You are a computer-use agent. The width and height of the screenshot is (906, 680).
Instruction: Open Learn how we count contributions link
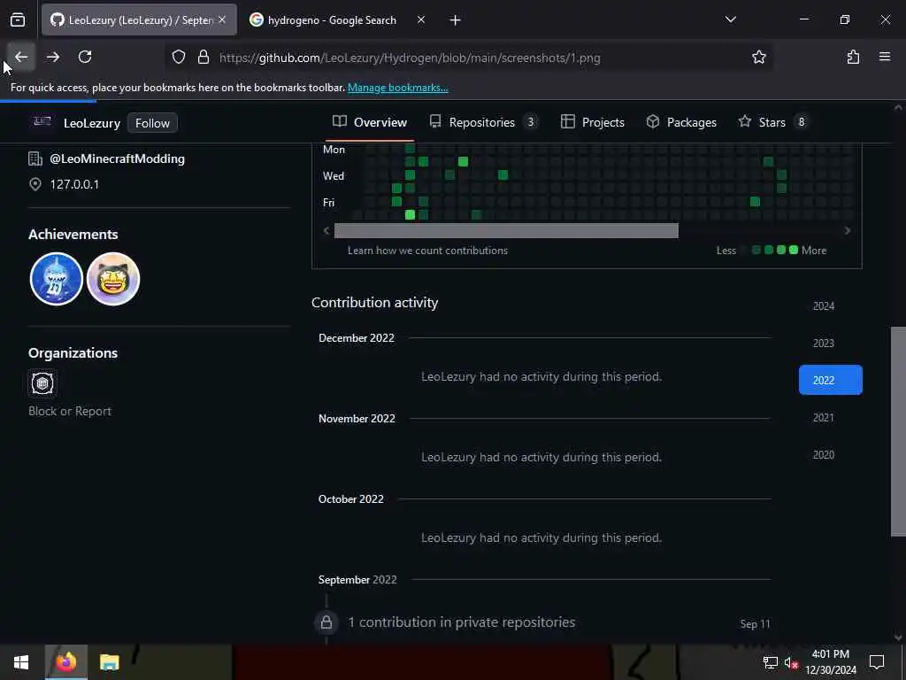click(427, 251)
